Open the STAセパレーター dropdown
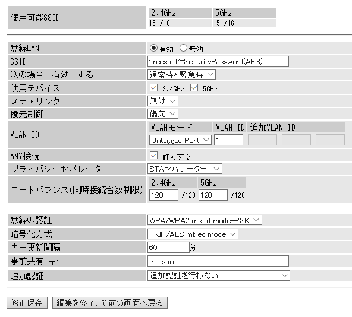This screenshot has height=317, width=352. tap(185, 169)
